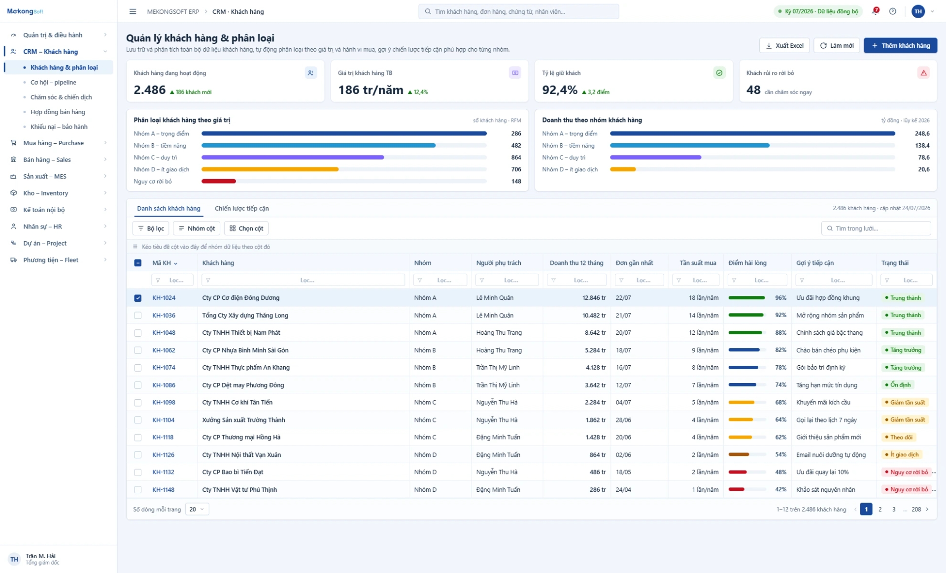Screen dimensions: 946x573
Task: Sort by Mã KH column header arrow
Action: click(176, 263)
